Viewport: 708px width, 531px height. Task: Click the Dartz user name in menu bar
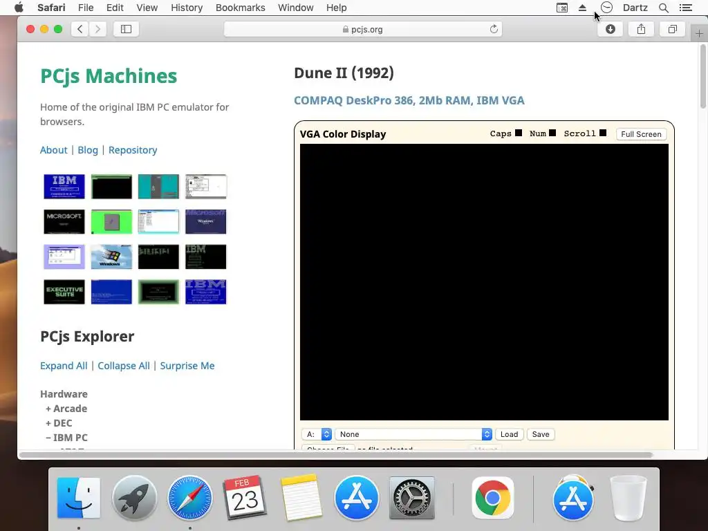point(635,8)
